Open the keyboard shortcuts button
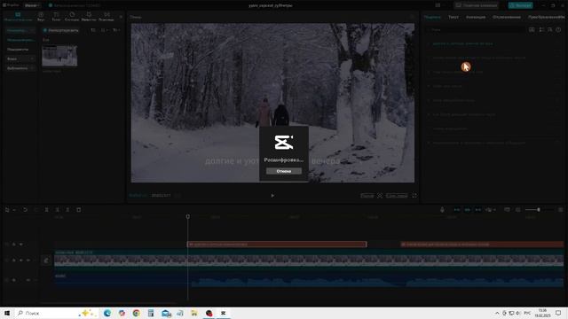This screenshot has width=568, height=319. [476, 5]
